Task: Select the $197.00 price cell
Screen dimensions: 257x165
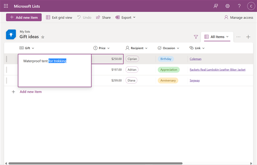Action: pyautogui.click(x=107, y=70)
